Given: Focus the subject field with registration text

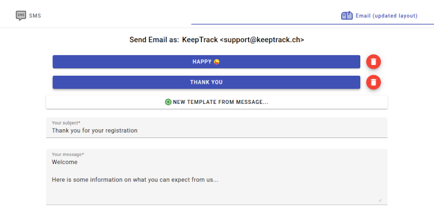Looking at the screenshot, I should coord(216,128).
